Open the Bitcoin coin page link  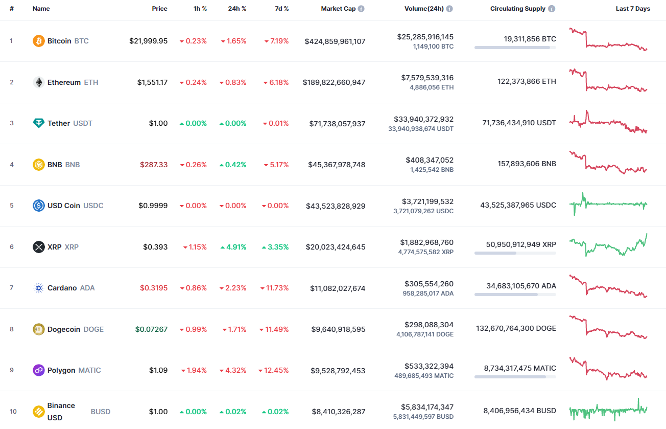[60, 41]
